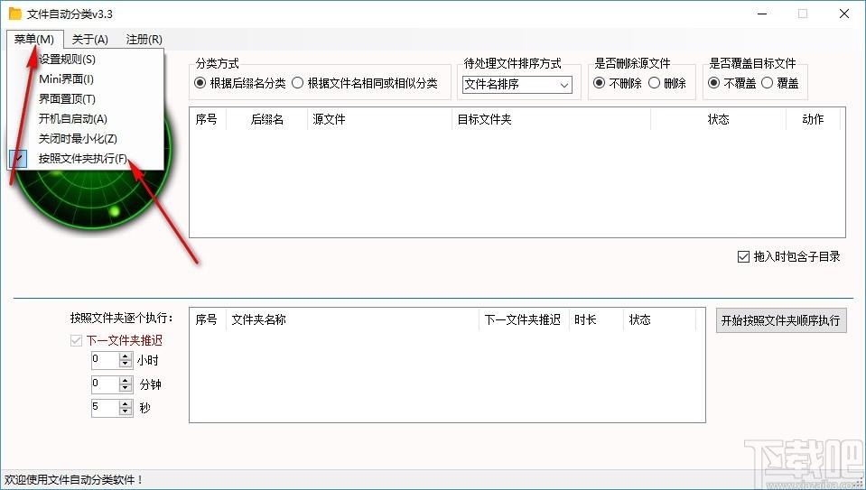Increase the 小时 spinner value
The height and width of the screenshot is (490, 866).
tap(126, 356)
